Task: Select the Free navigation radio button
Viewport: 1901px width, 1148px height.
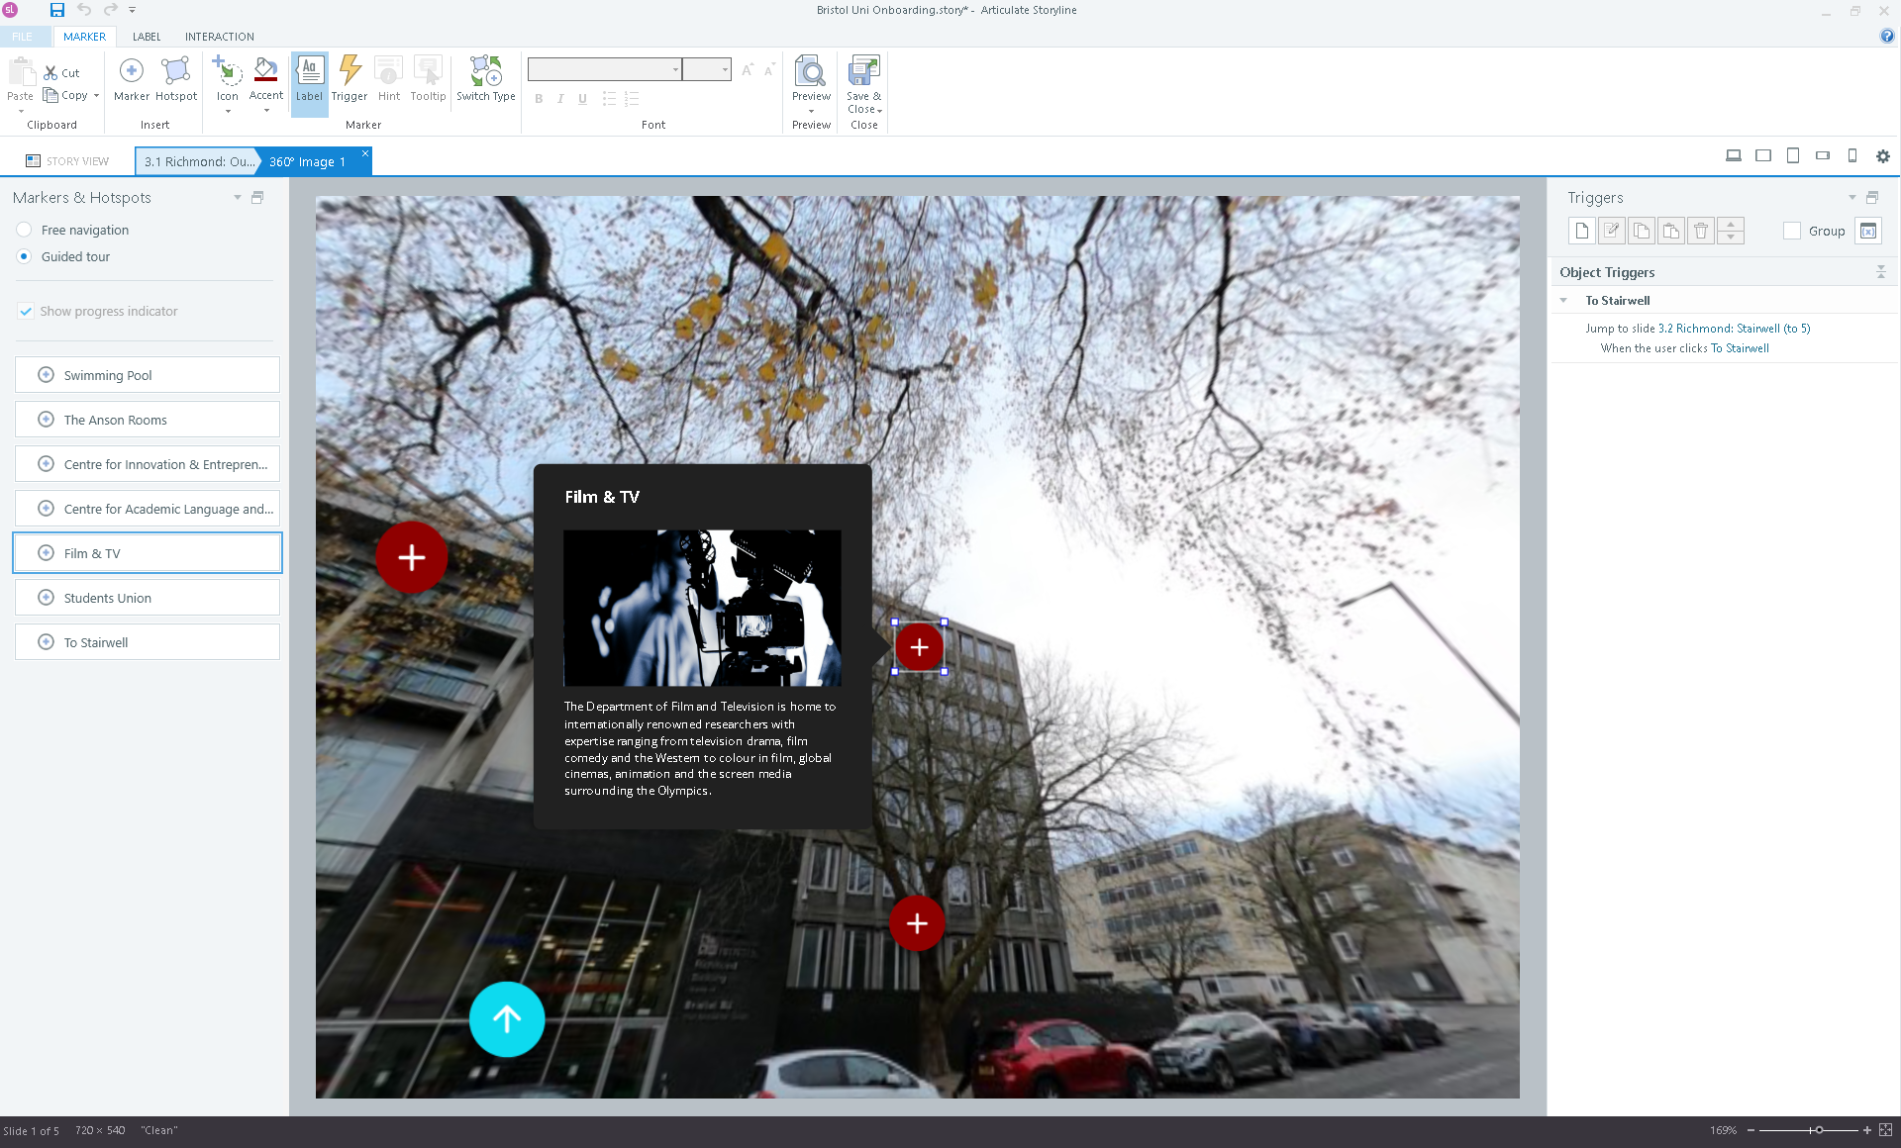Action: tap(25, 230)
